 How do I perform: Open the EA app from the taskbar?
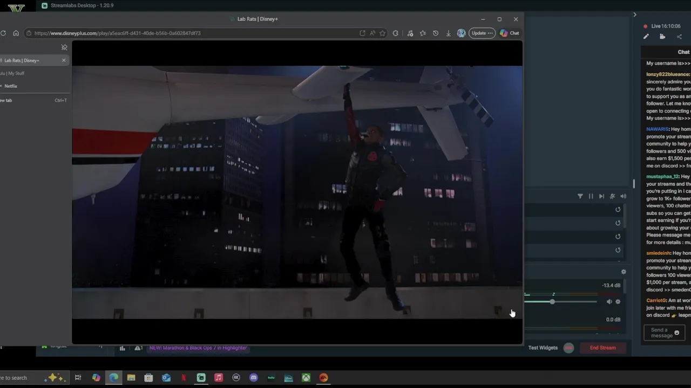click(x=323, y=378)
